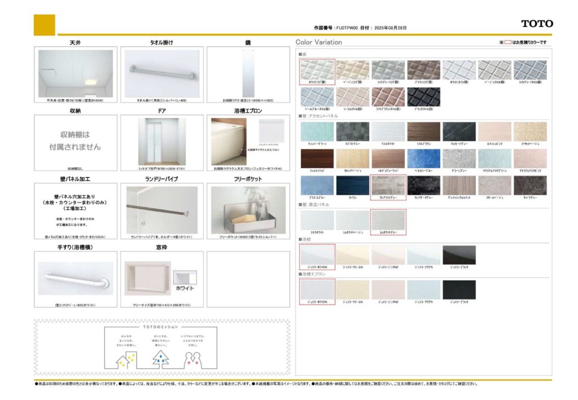The height and width of the screenshot is (400, 578).
Task: Select the black bathtub (浴槽) color swatch
Action: click(x=459, y=255)
